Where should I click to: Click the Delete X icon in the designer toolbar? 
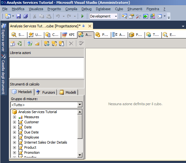71,44
